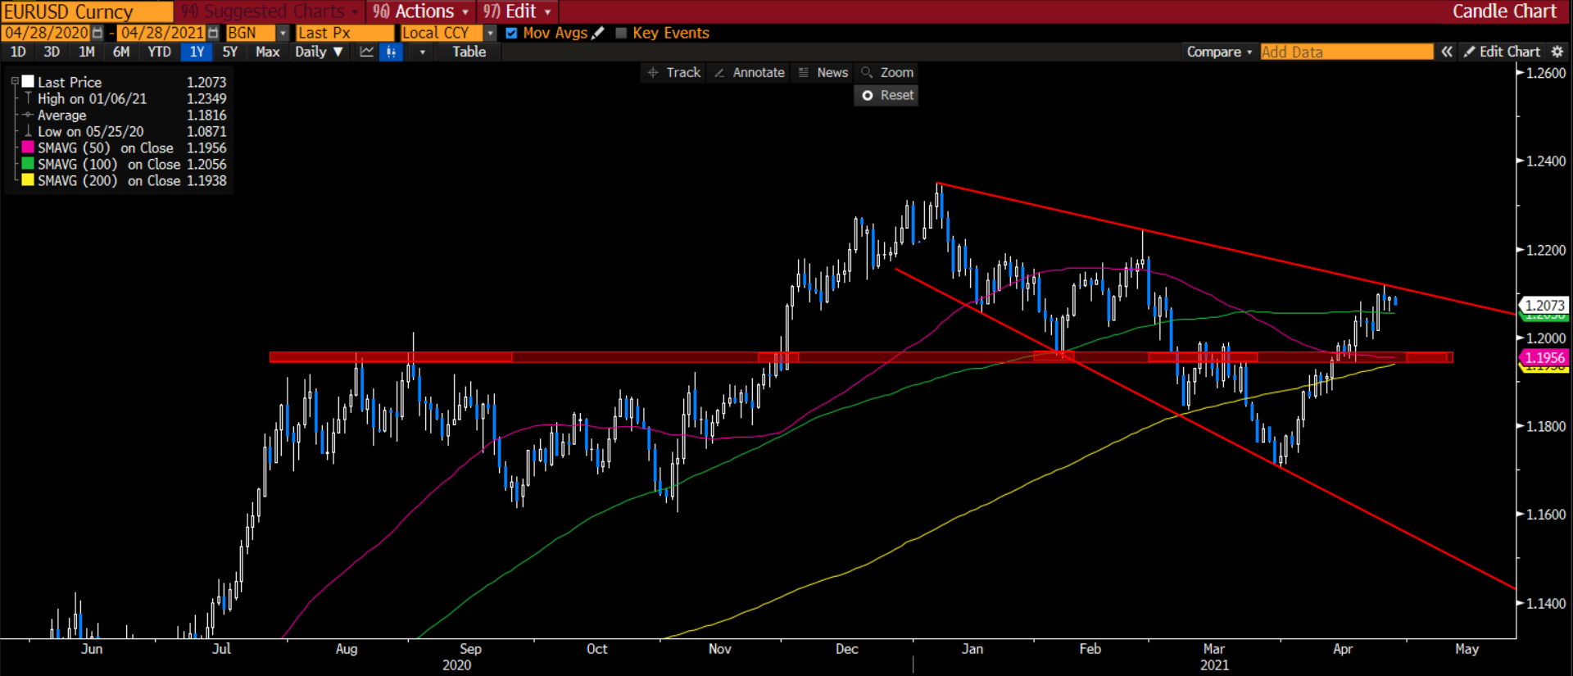
Task: Open the Daily periodicity dropdown
Action: point(319,52)
